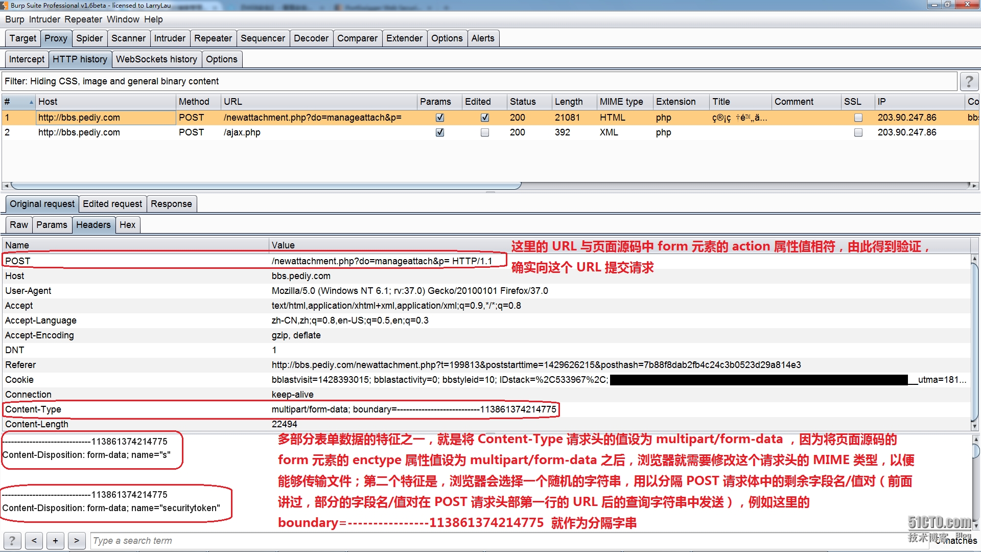Open the top-level Options tab
The image size is (981, 552).
pos(447,38)
